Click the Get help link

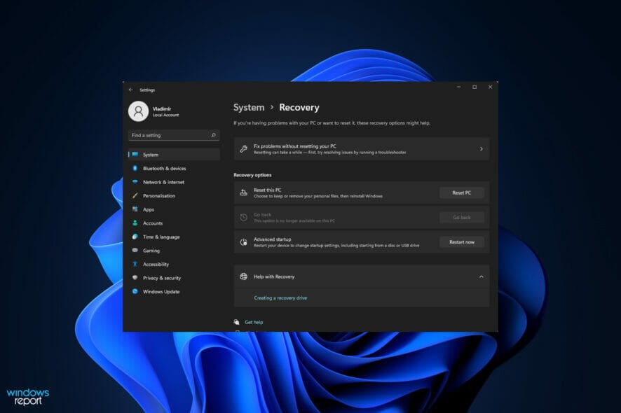pyautogui.click(x=254, y=322)
